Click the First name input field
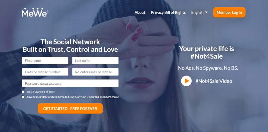Image resolution: width=268 pixels, height=132 pixels. pos(45,61)
